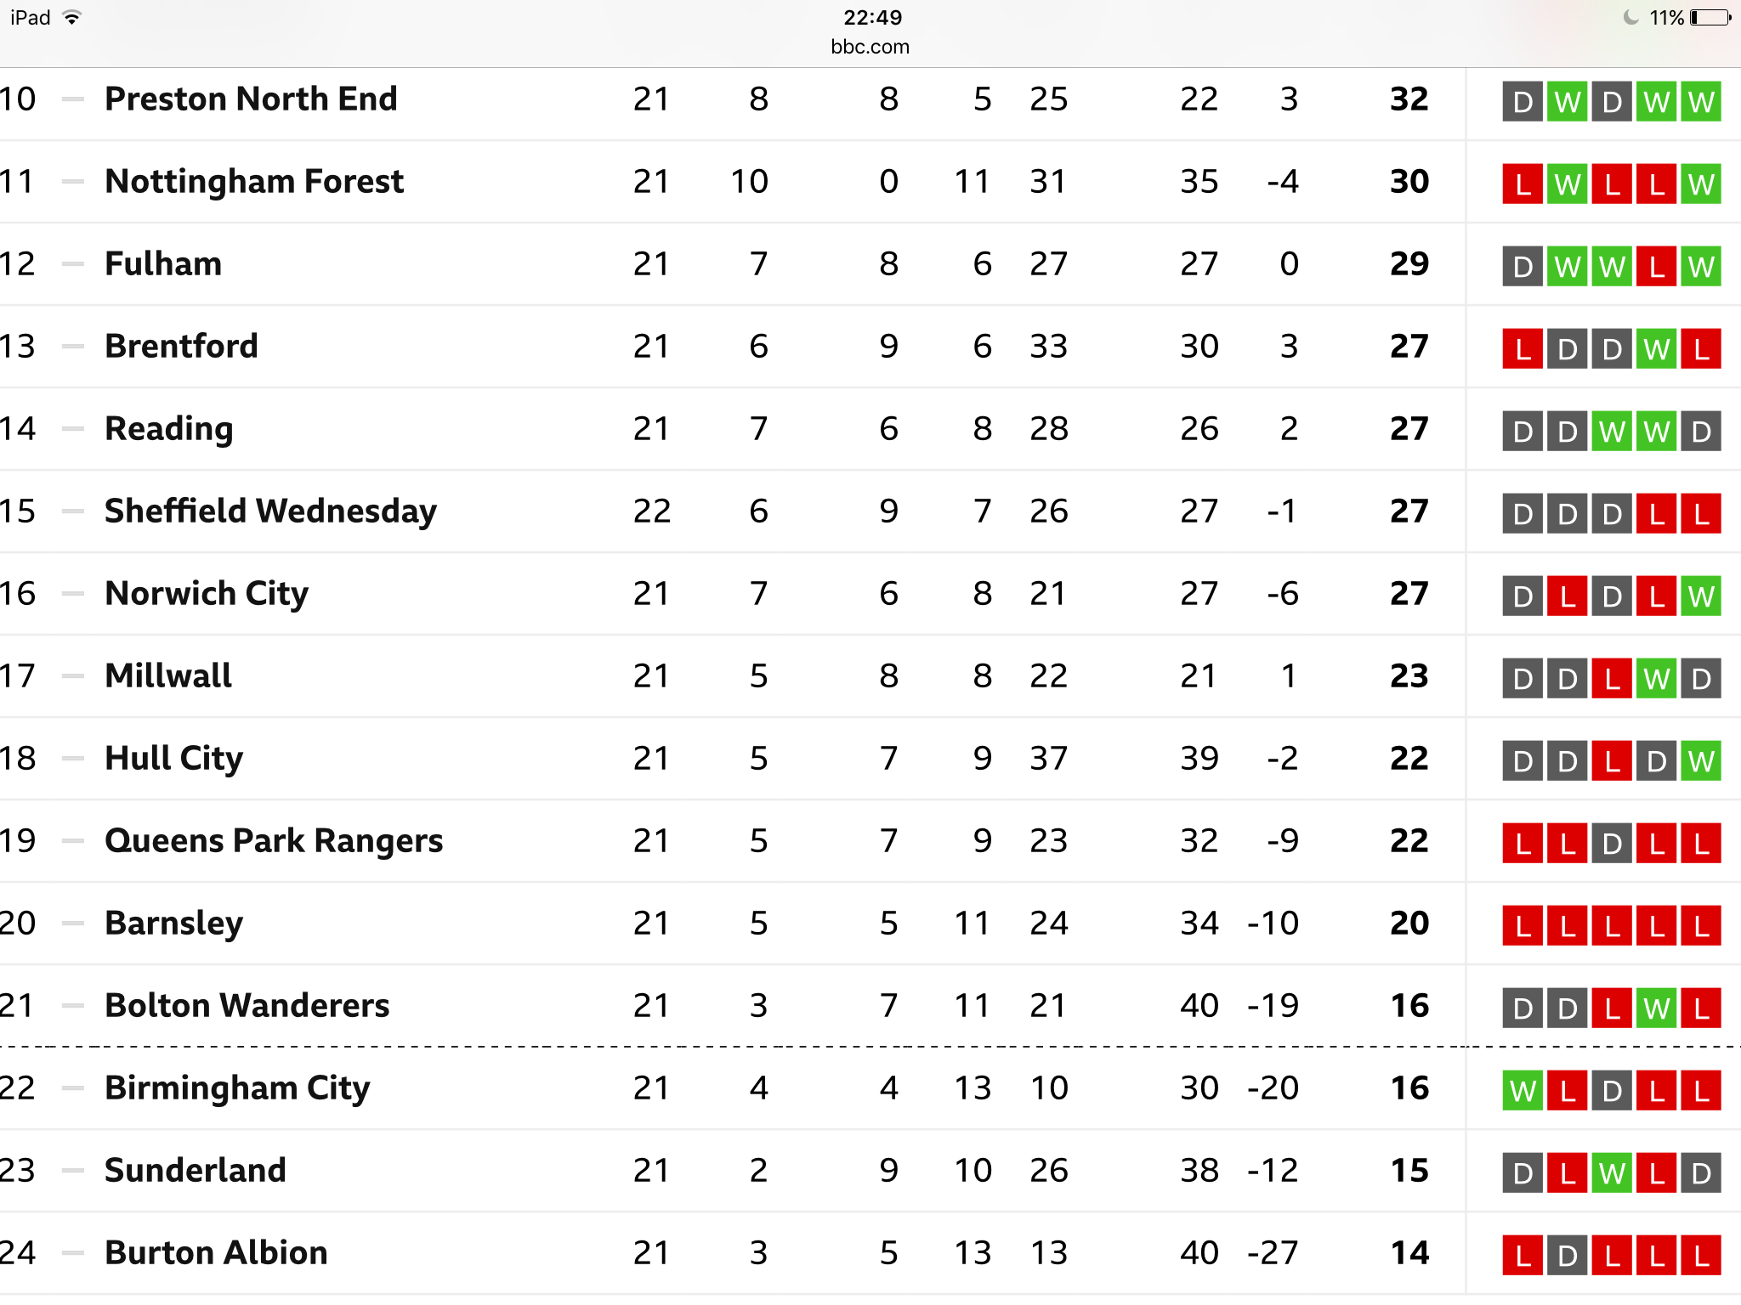1741x1305 pixels.
Task: Select Burton Albion's grey D form badge
Action: (1568, 1256)
